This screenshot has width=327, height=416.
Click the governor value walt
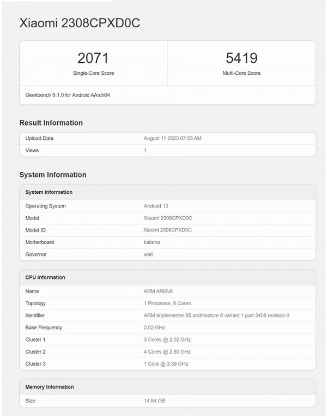point(148,254)
